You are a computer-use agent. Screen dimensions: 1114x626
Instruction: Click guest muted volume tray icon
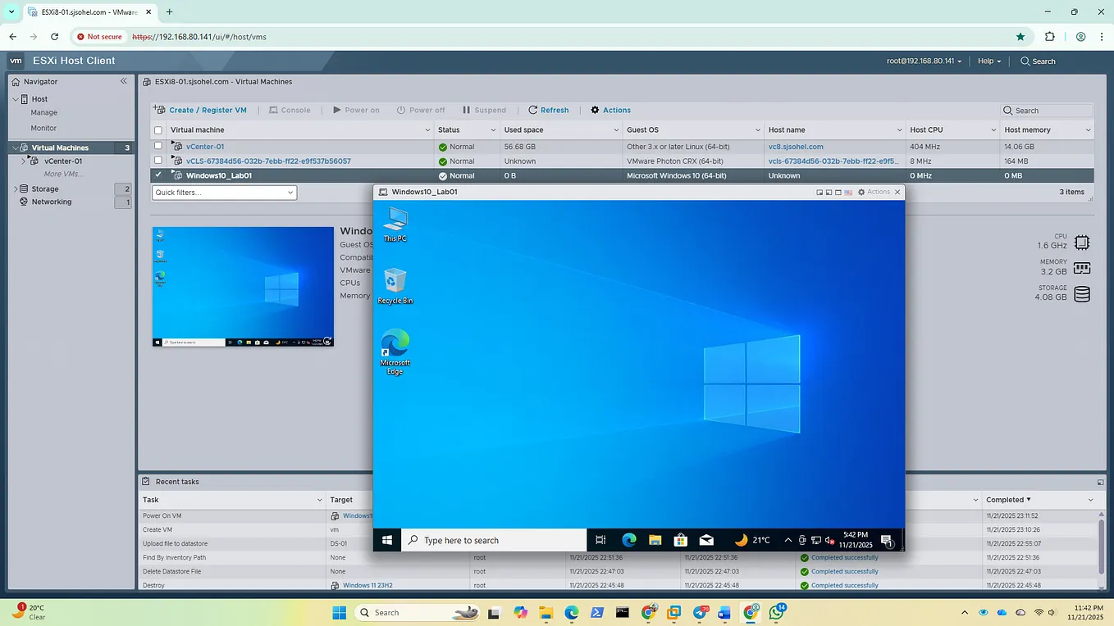coord(829,540)
